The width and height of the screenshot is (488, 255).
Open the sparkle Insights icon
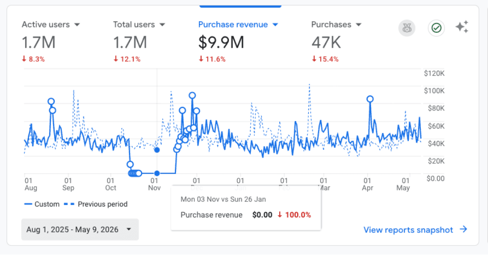click(x=462, y=27)
